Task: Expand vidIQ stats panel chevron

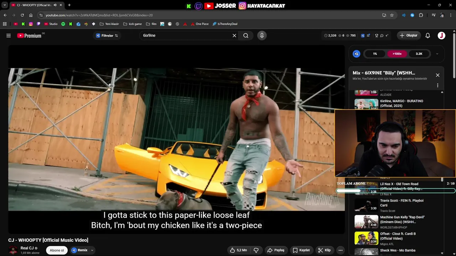Action: [437, 54]
